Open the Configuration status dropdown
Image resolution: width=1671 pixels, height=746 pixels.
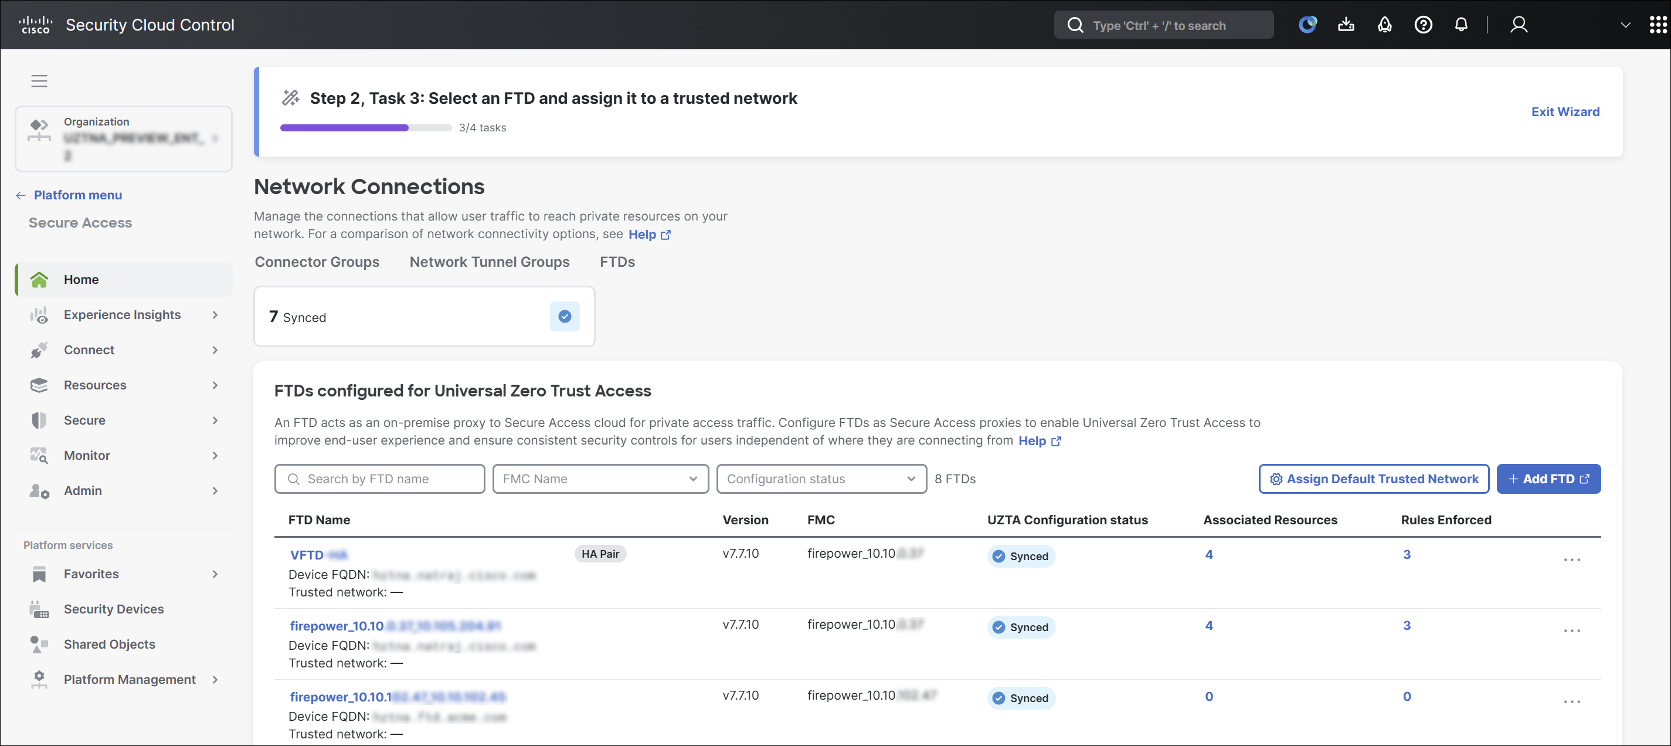pyautogui.click(x=821, y=479)
